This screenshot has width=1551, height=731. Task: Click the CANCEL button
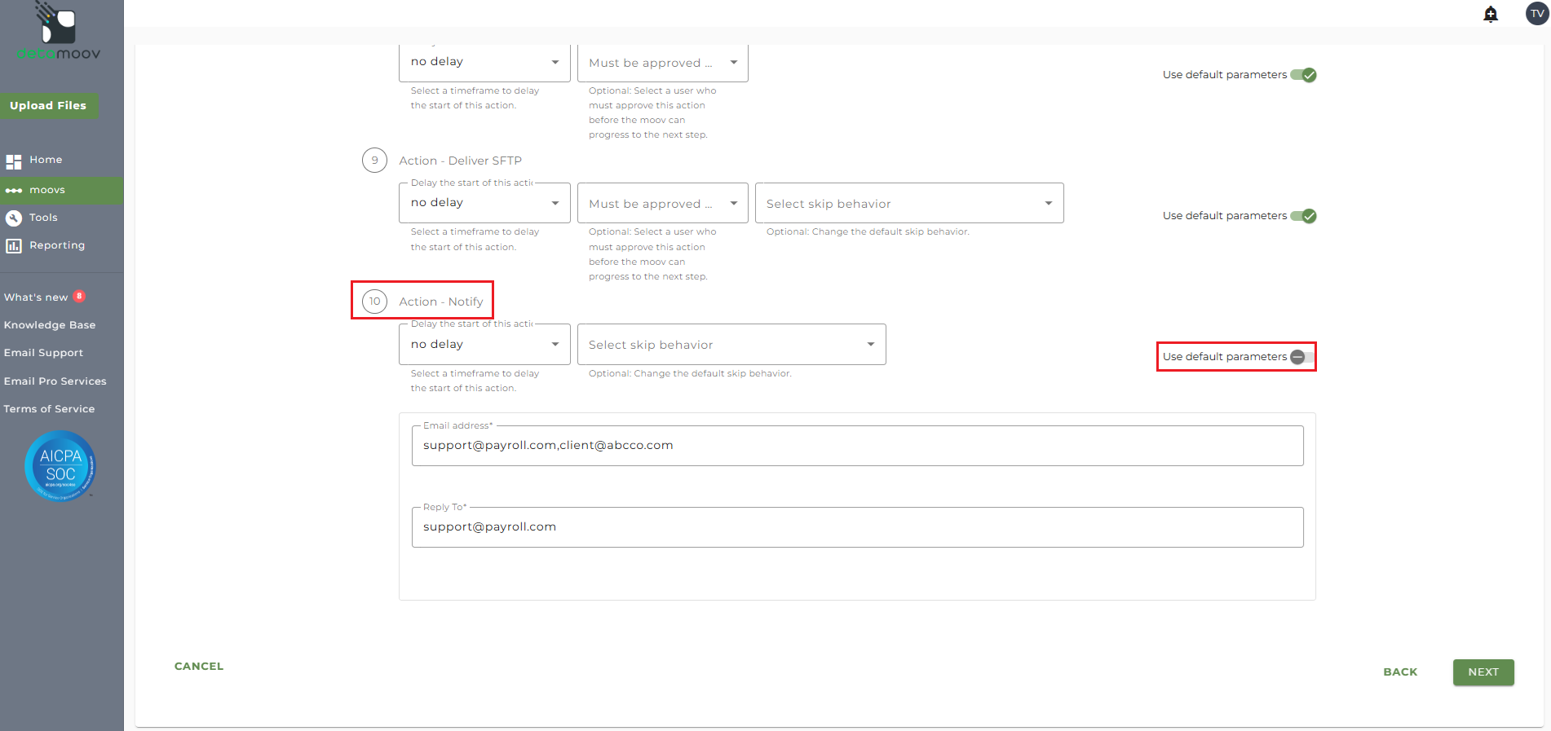(199, 667)
